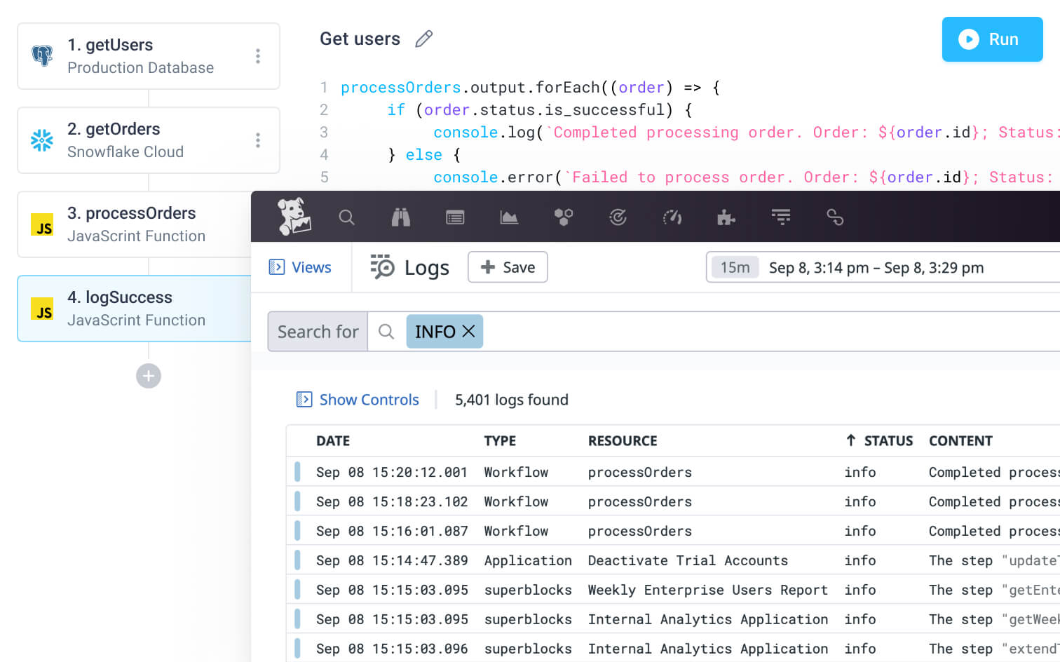Viewport: 1060px width, 662px height.
Task: Toggle the Show Controls panel
Action: 358,399
